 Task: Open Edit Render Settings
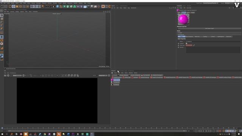tap(53, 6)
